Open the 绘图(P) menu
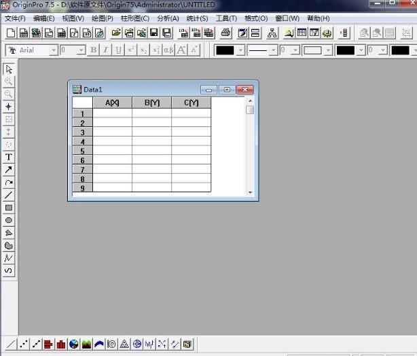Viewport: 417px width, 356px height. 103,18
